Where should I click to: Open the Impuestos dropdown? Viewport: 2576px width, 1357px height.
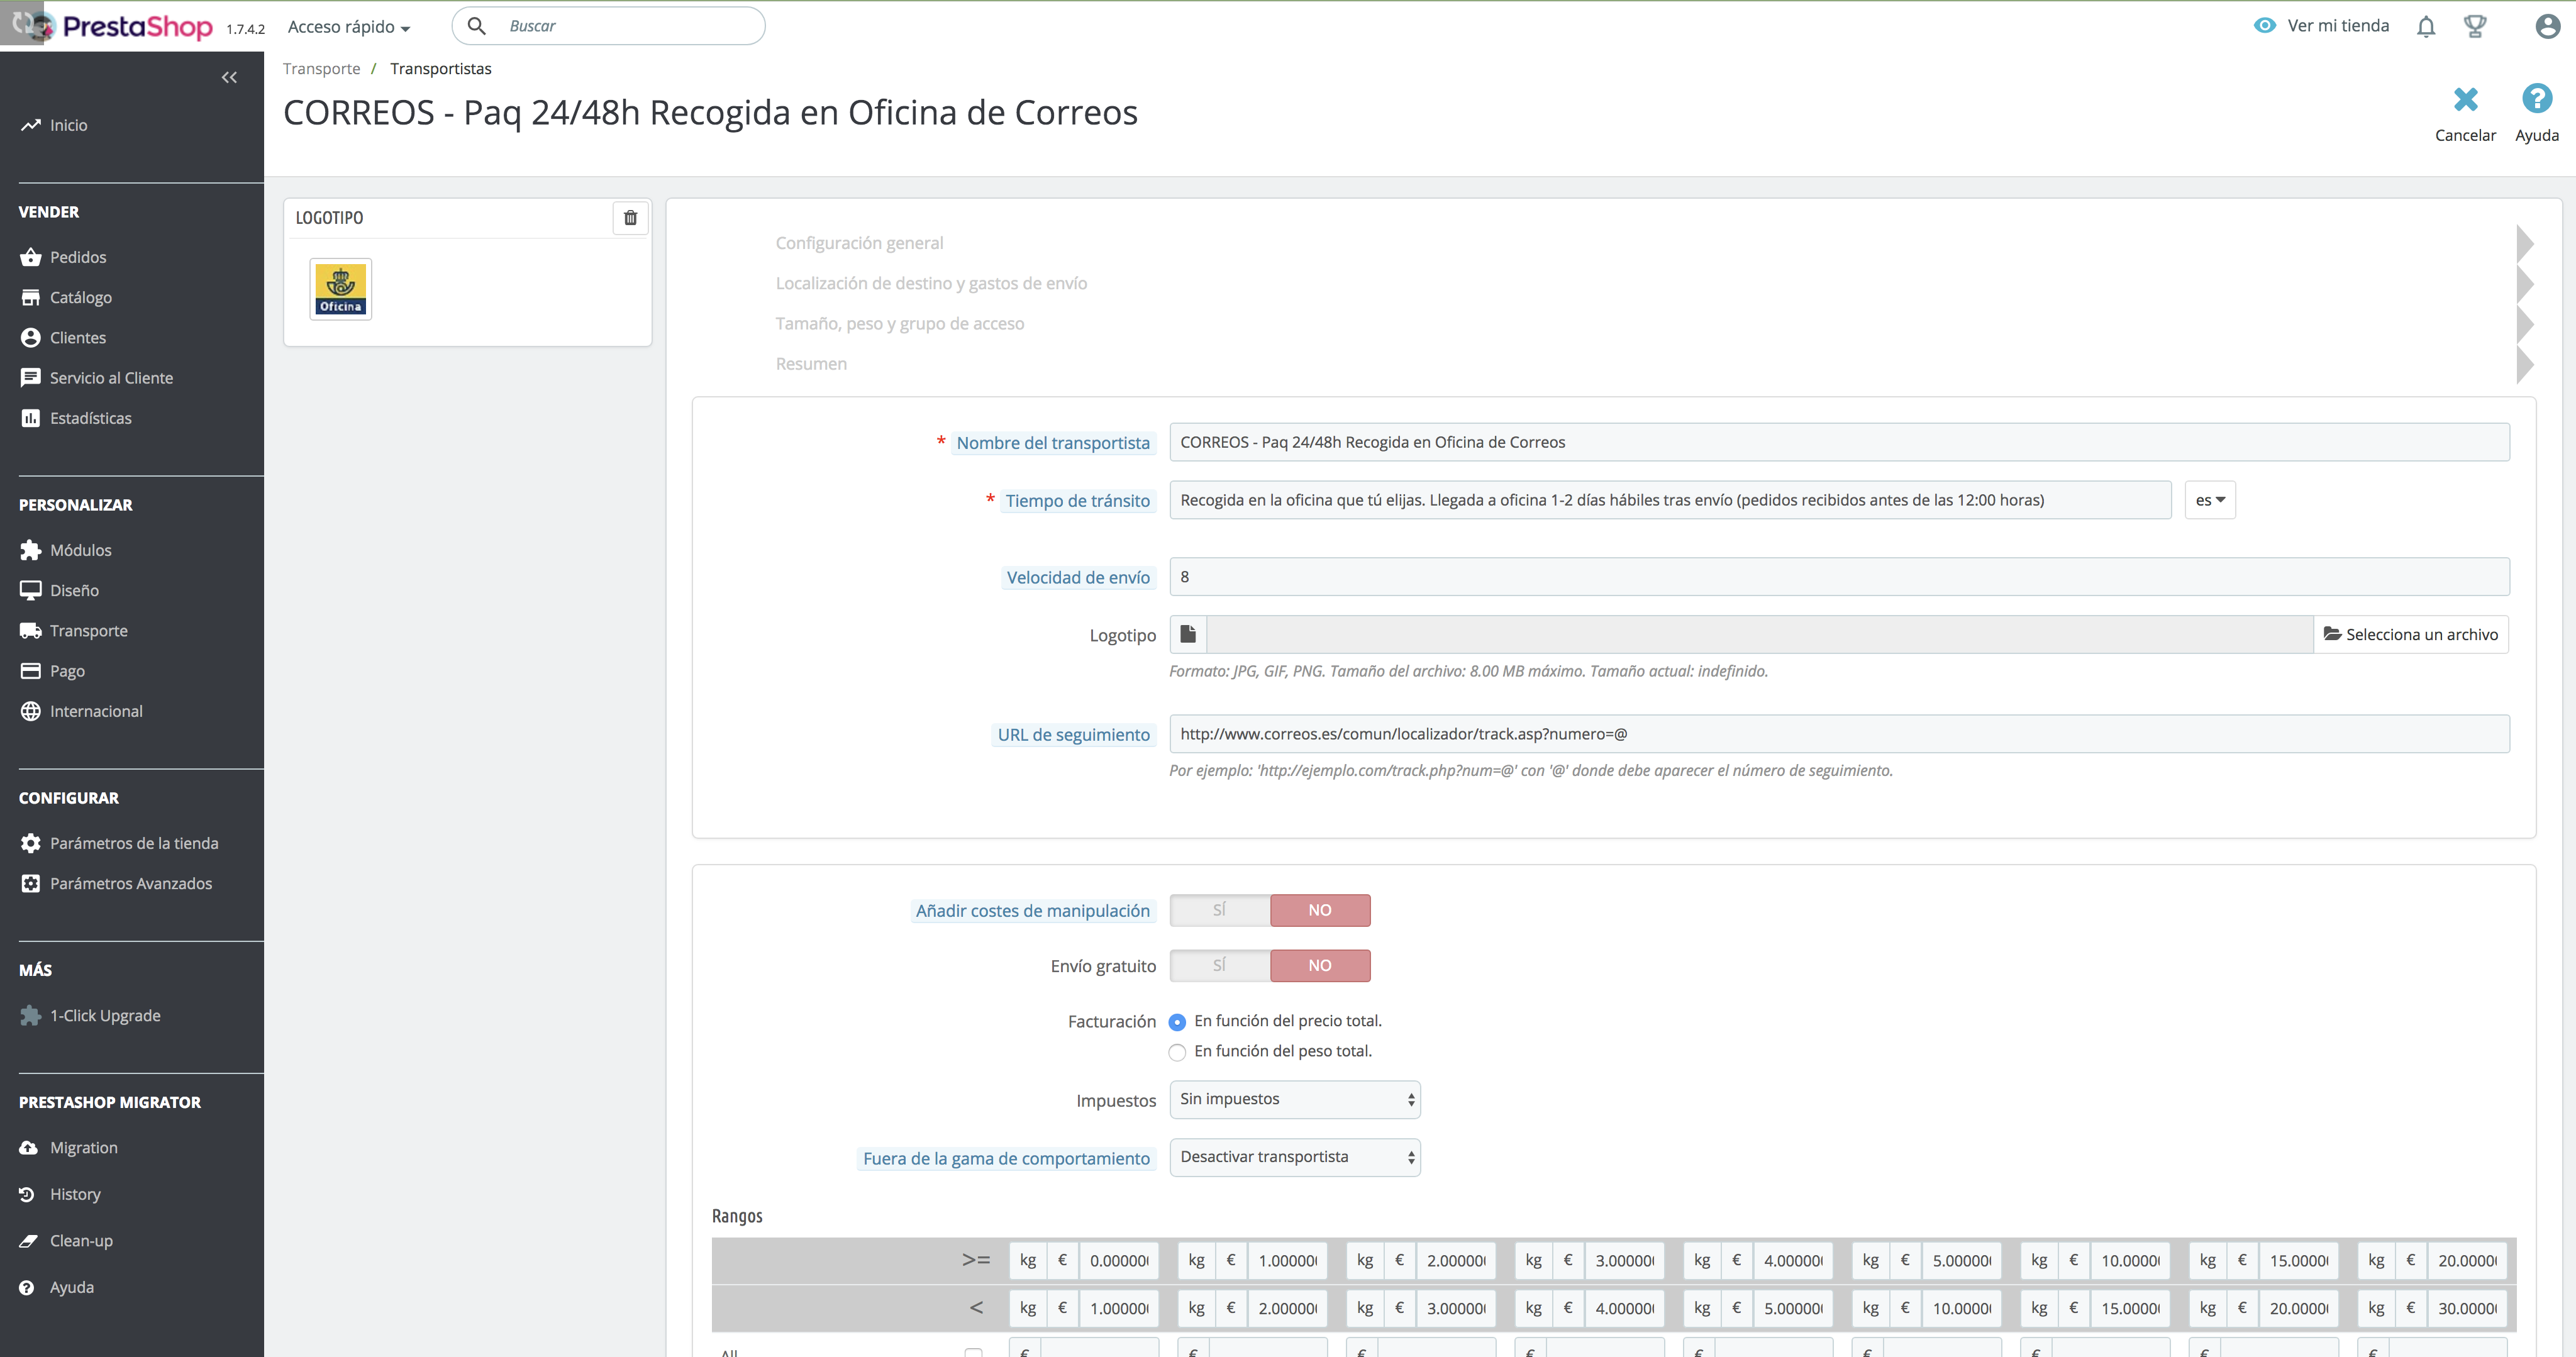[x=1294, y=1099]
